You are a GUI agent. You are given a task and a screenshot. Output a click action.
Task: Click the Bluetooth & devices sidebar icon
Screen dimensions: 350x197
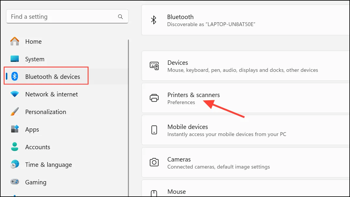15,77
